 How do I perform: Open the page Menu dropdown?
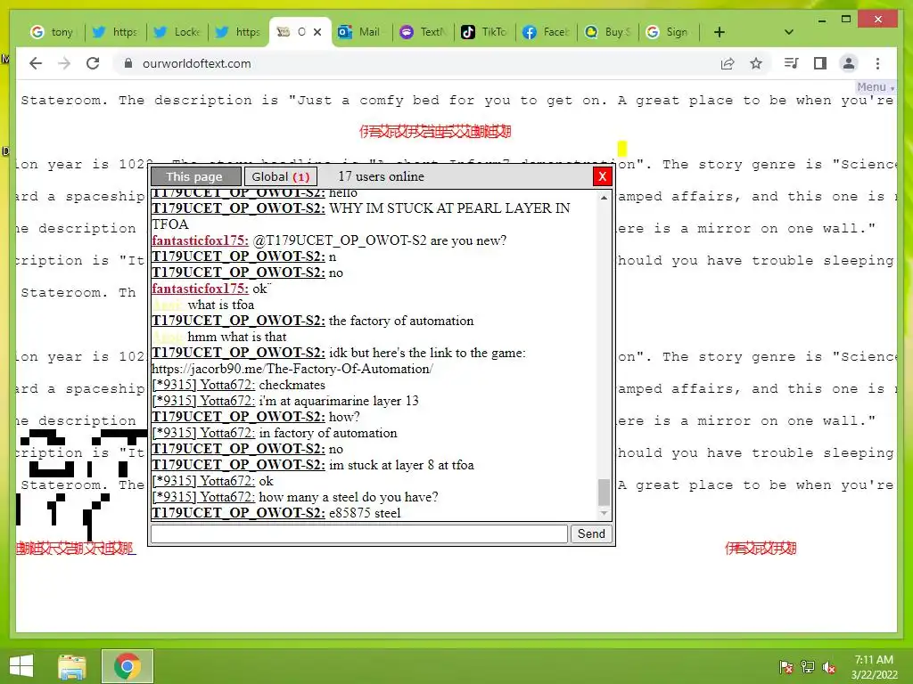click(875, 87)
